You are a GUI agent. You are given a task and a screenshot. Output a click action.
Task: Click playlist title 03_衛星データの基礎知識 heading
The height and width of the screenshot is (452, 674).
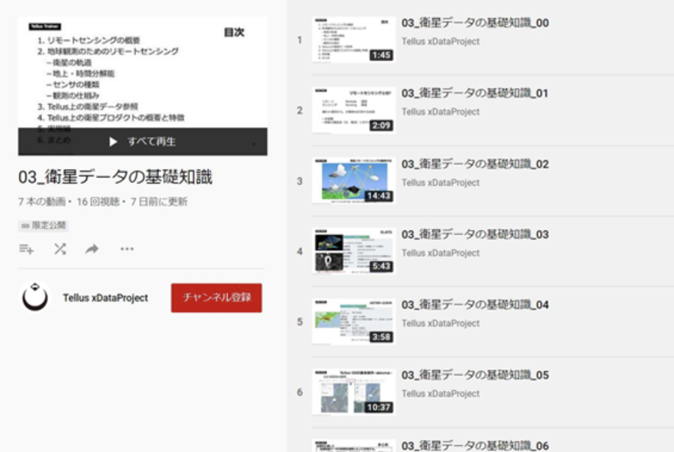115,177
